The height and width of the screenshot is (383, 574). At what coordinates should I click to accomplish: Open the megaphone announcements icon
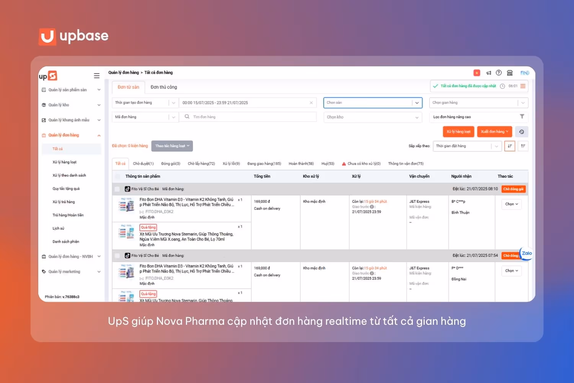coord(489,73)
